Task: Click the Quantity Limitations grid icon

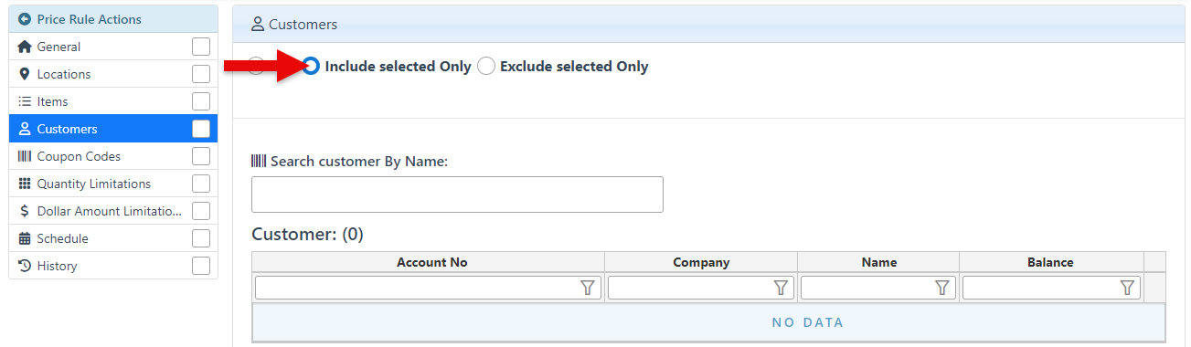Action: pos(25,184)
